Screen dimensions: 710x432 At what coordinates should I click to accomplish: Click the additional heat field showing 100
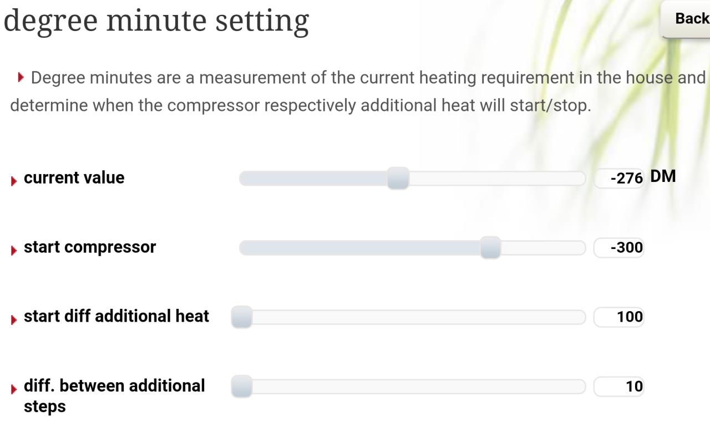click(619, 317)
